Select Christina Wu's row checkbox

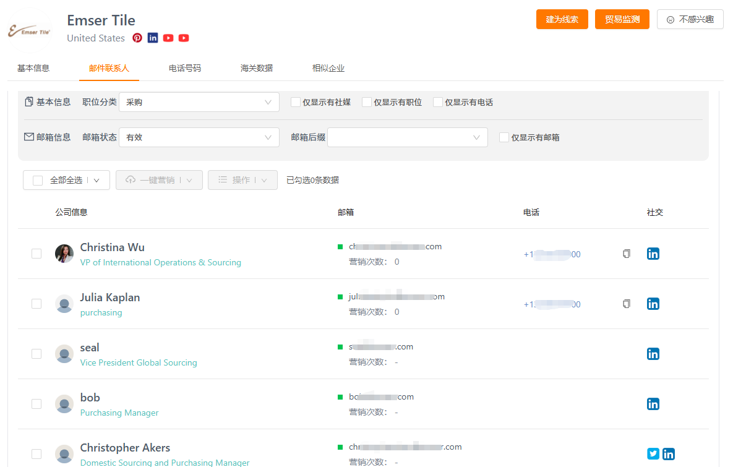[36, 254]
